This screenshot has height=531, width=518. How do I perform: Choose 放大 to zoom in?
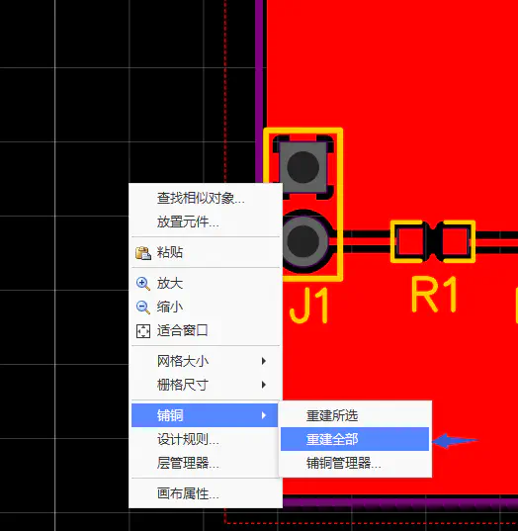206,283
